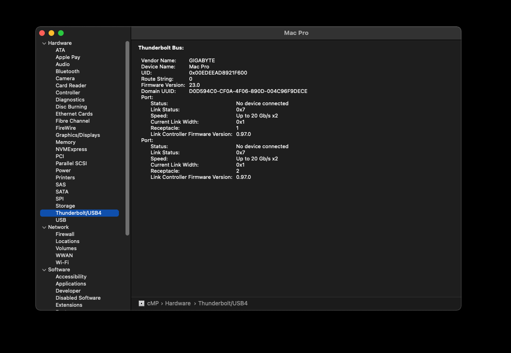This screenshot has width=511, height=353.
Task: Select the highlighted Thunderbolt/USB4 sidebar item
Action: (80, 213)
